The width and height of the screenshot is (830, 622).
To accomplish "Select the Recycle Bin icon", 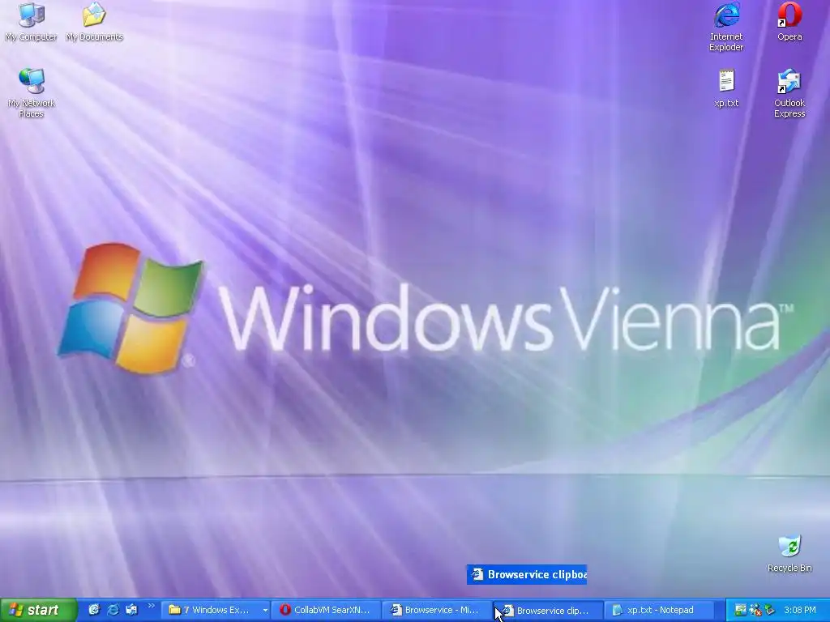I will (789, 553).
